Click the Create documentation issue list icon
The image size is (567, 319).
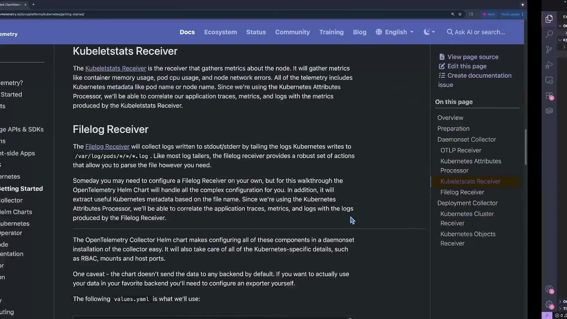tap(442, 75)
